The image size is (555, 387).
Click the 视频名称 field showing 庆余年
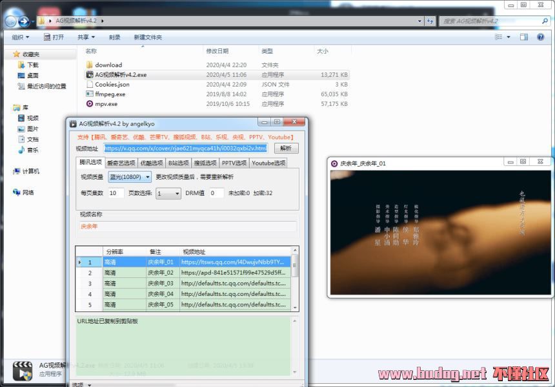coord(188,226)
